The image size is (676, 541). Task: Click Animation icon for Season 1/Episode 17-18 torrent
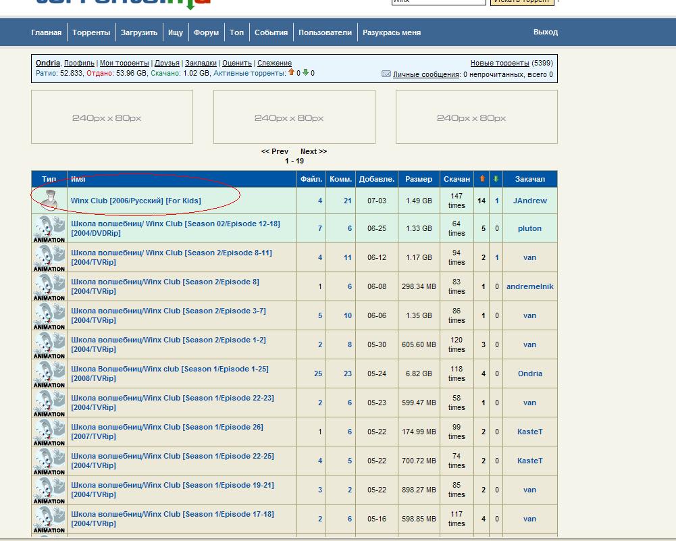[49, 519]
